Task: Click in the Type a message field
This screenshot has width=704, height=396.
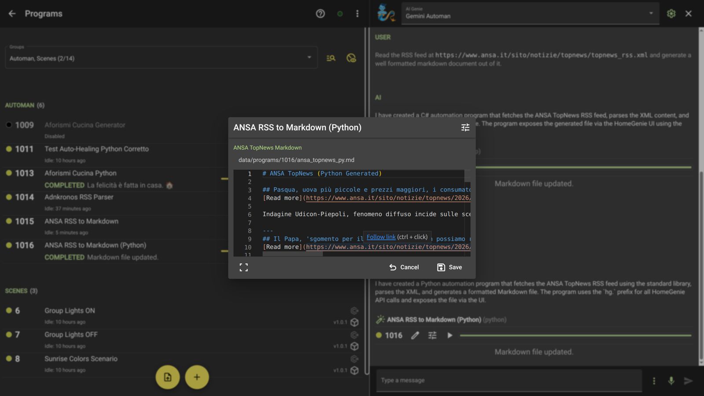Action: tap(508, 380)
